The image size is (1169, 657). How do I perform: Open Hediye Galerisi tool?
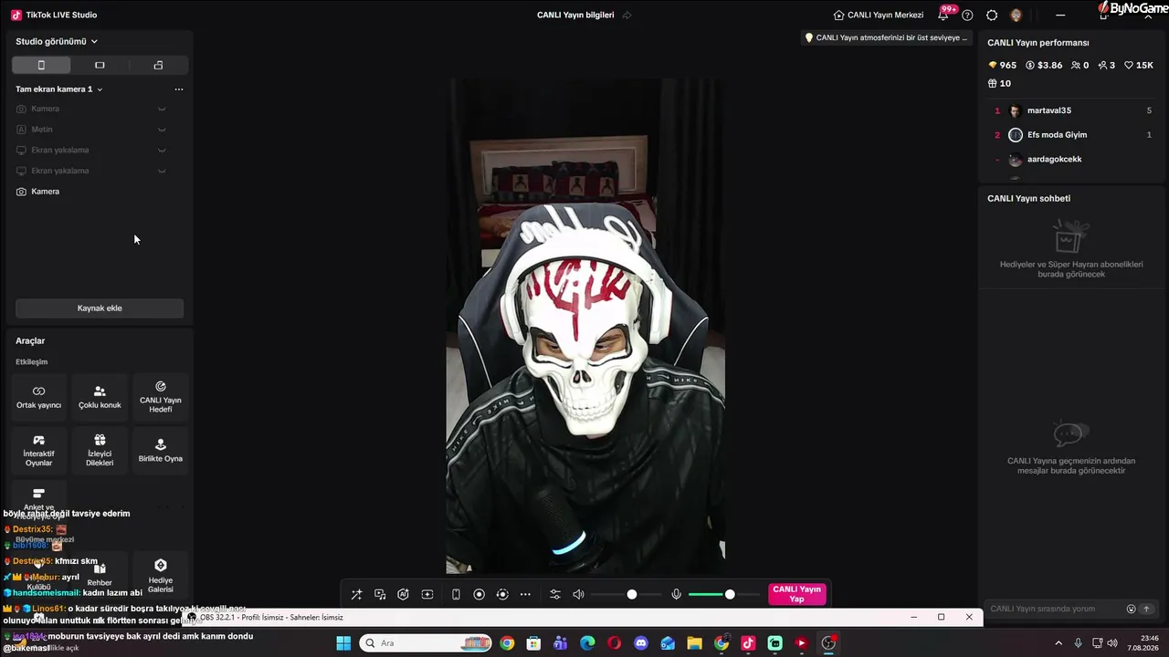[161, 576]
